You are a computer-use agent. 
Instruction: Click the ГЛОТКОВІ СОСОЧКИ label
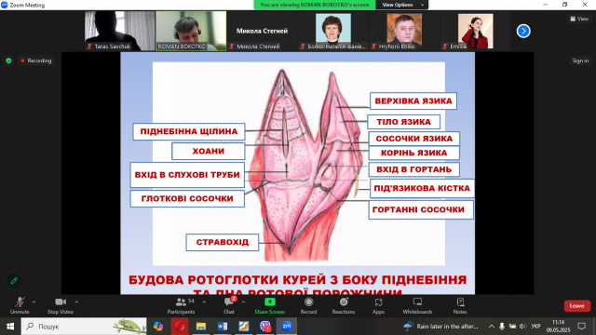coord(187,198)
